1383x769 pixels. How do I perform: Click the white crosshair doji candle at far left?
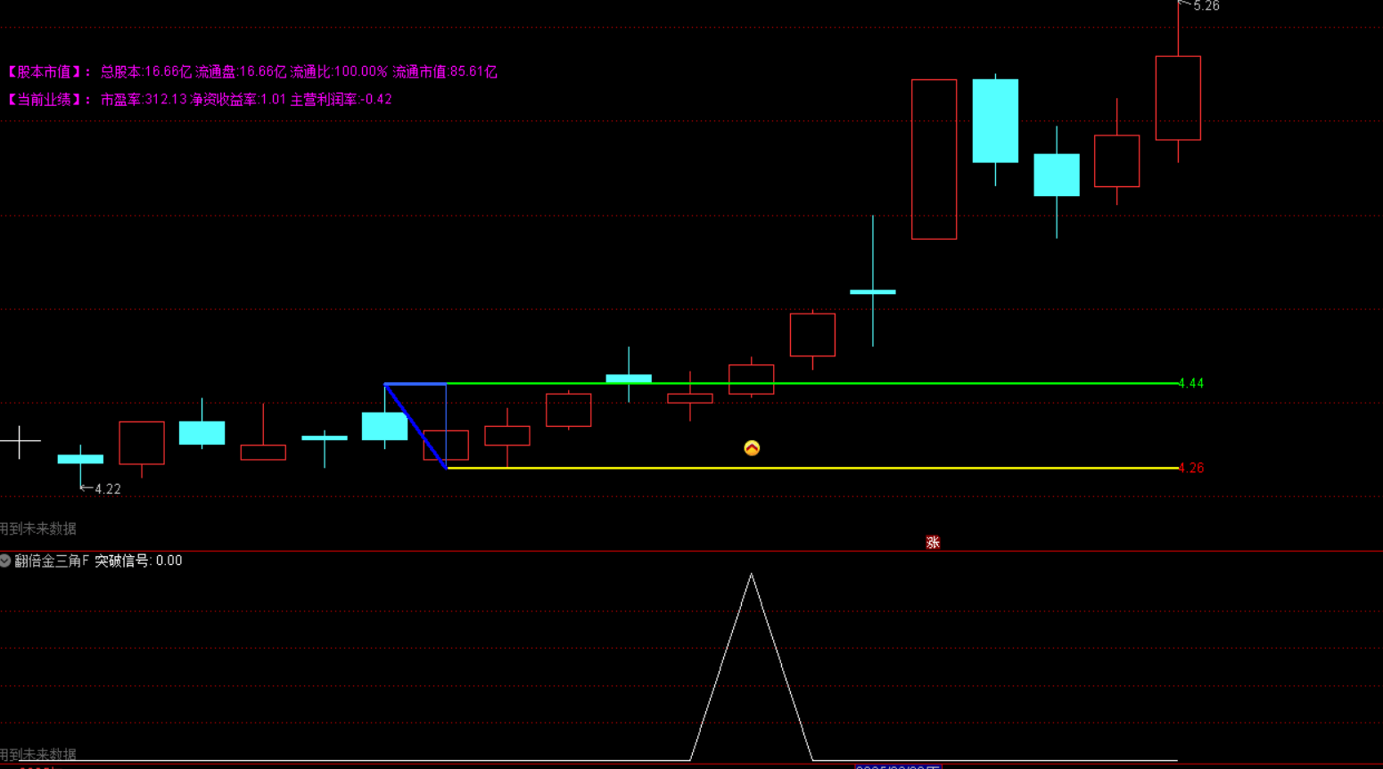pyautogui.click(x=20, y=441)
